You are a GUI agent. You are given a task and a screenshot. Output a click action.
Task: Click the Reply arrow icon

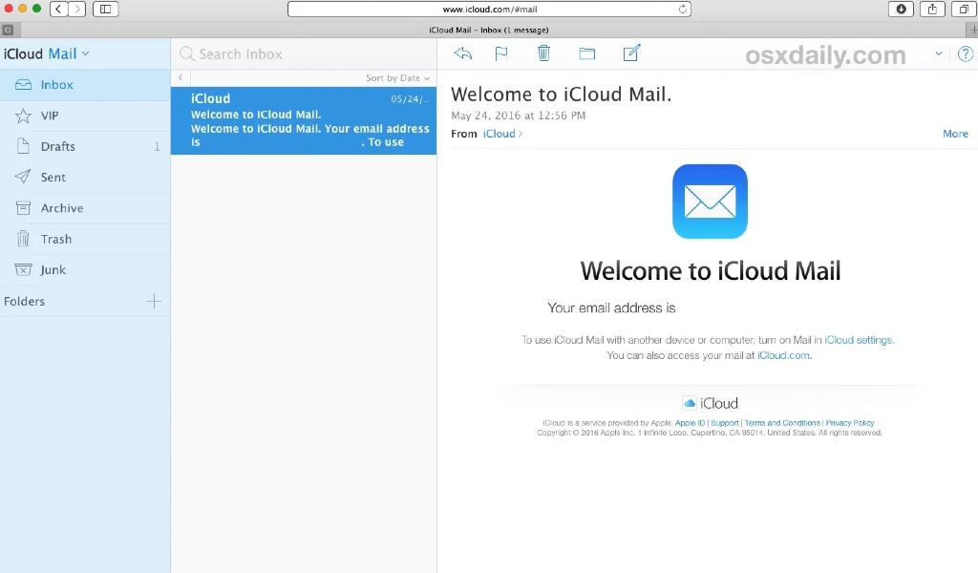[463, 53]
